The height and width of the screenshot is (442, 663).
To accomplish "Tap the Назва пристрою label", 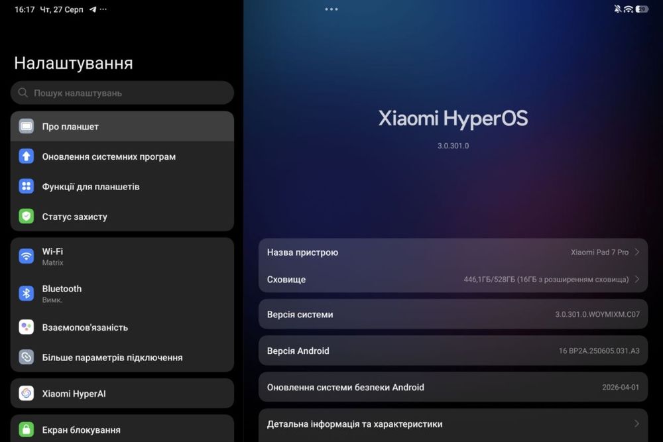I will click(302, 252).
